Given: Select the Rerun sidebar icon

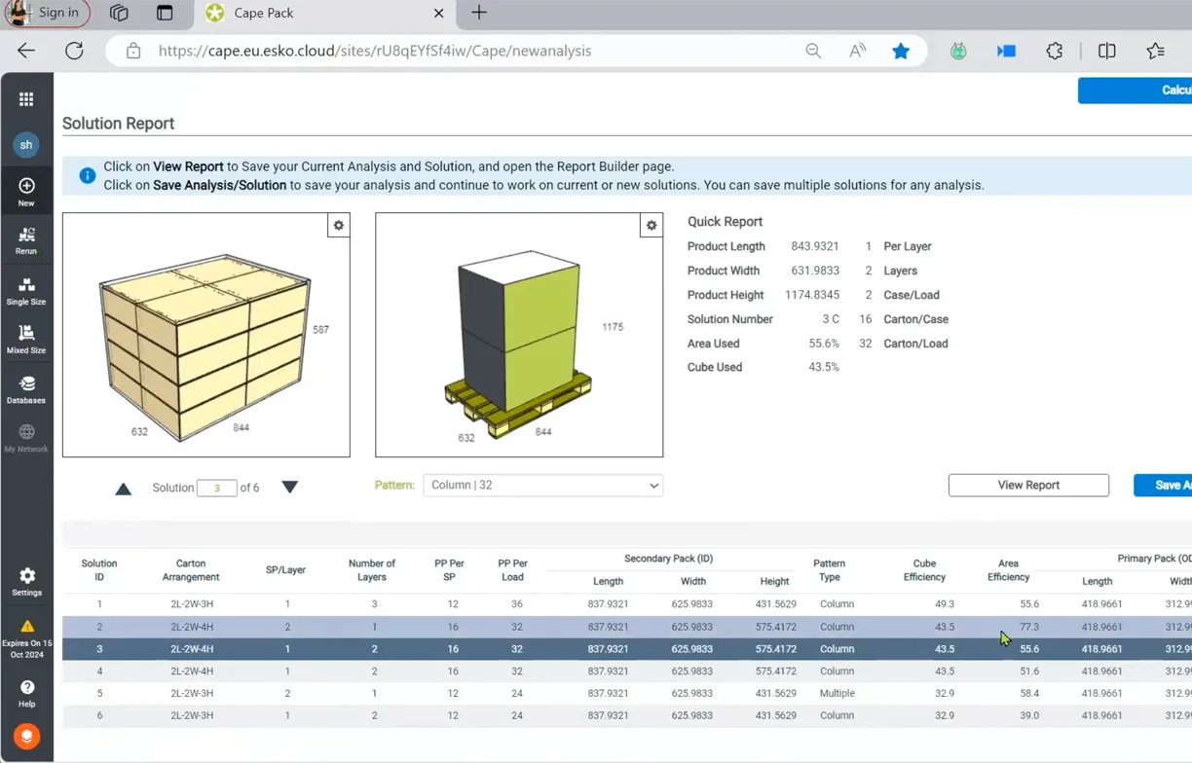Looking at the screenshot, I should pyautogui.click(x=26, y=240).
